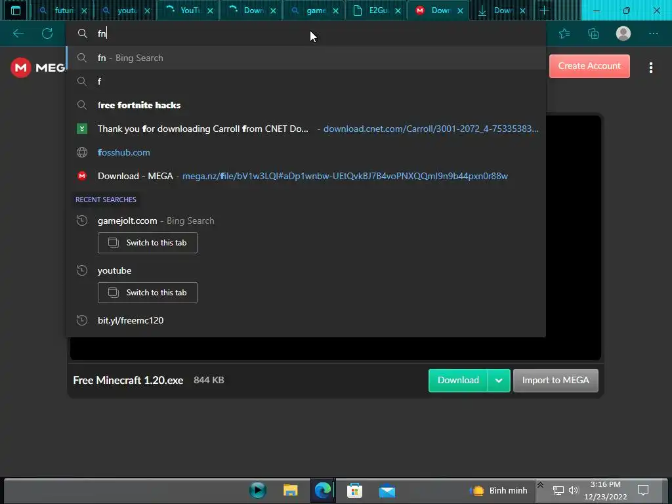The image size is (672, 504).
Task: Click the Microsoft Edge taskbar icon
Action: pyautogui.click(x=322, y=490)
